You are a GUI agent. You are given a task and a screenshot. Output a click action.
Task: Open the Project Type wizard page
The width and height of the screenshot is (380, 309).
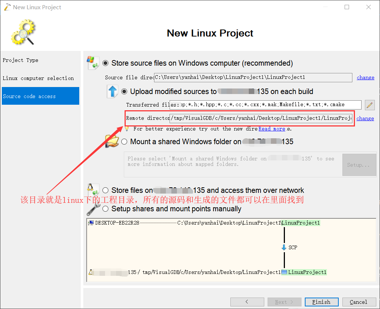pos(21,60)
